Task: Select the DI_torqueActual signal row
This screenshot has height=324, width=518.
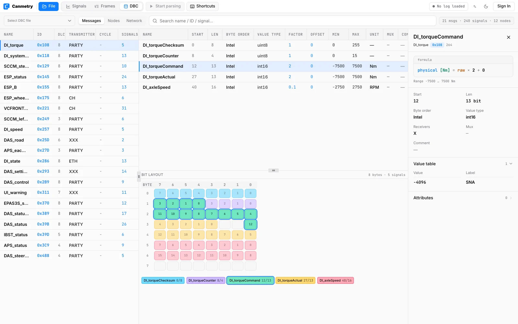Action: (274, 77)
